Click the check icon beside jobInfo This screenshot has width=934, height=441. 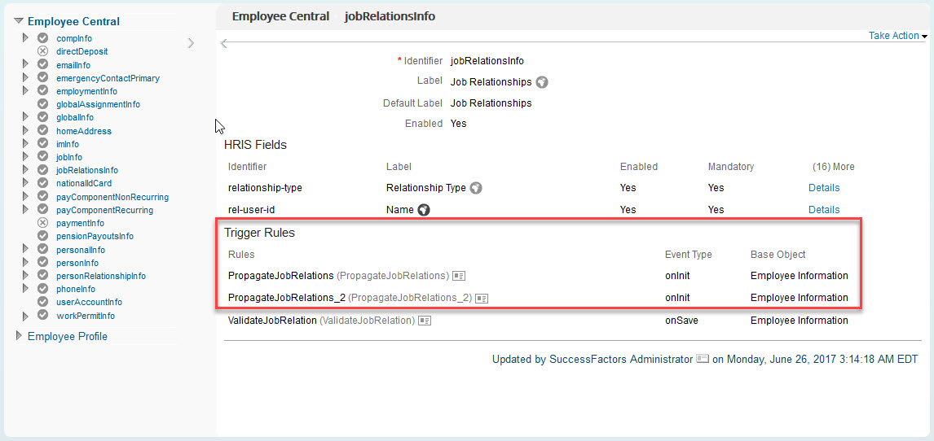[43, 157]
